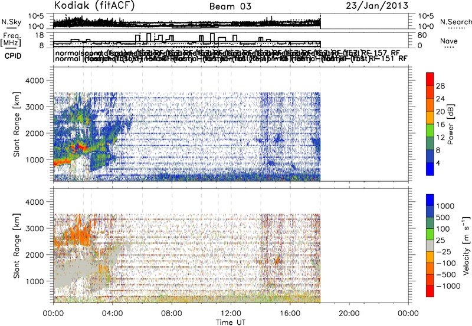Click the 'Slant Range [km]' label of Power panel
The image size is (472, 326).
(x=17, y=125)
